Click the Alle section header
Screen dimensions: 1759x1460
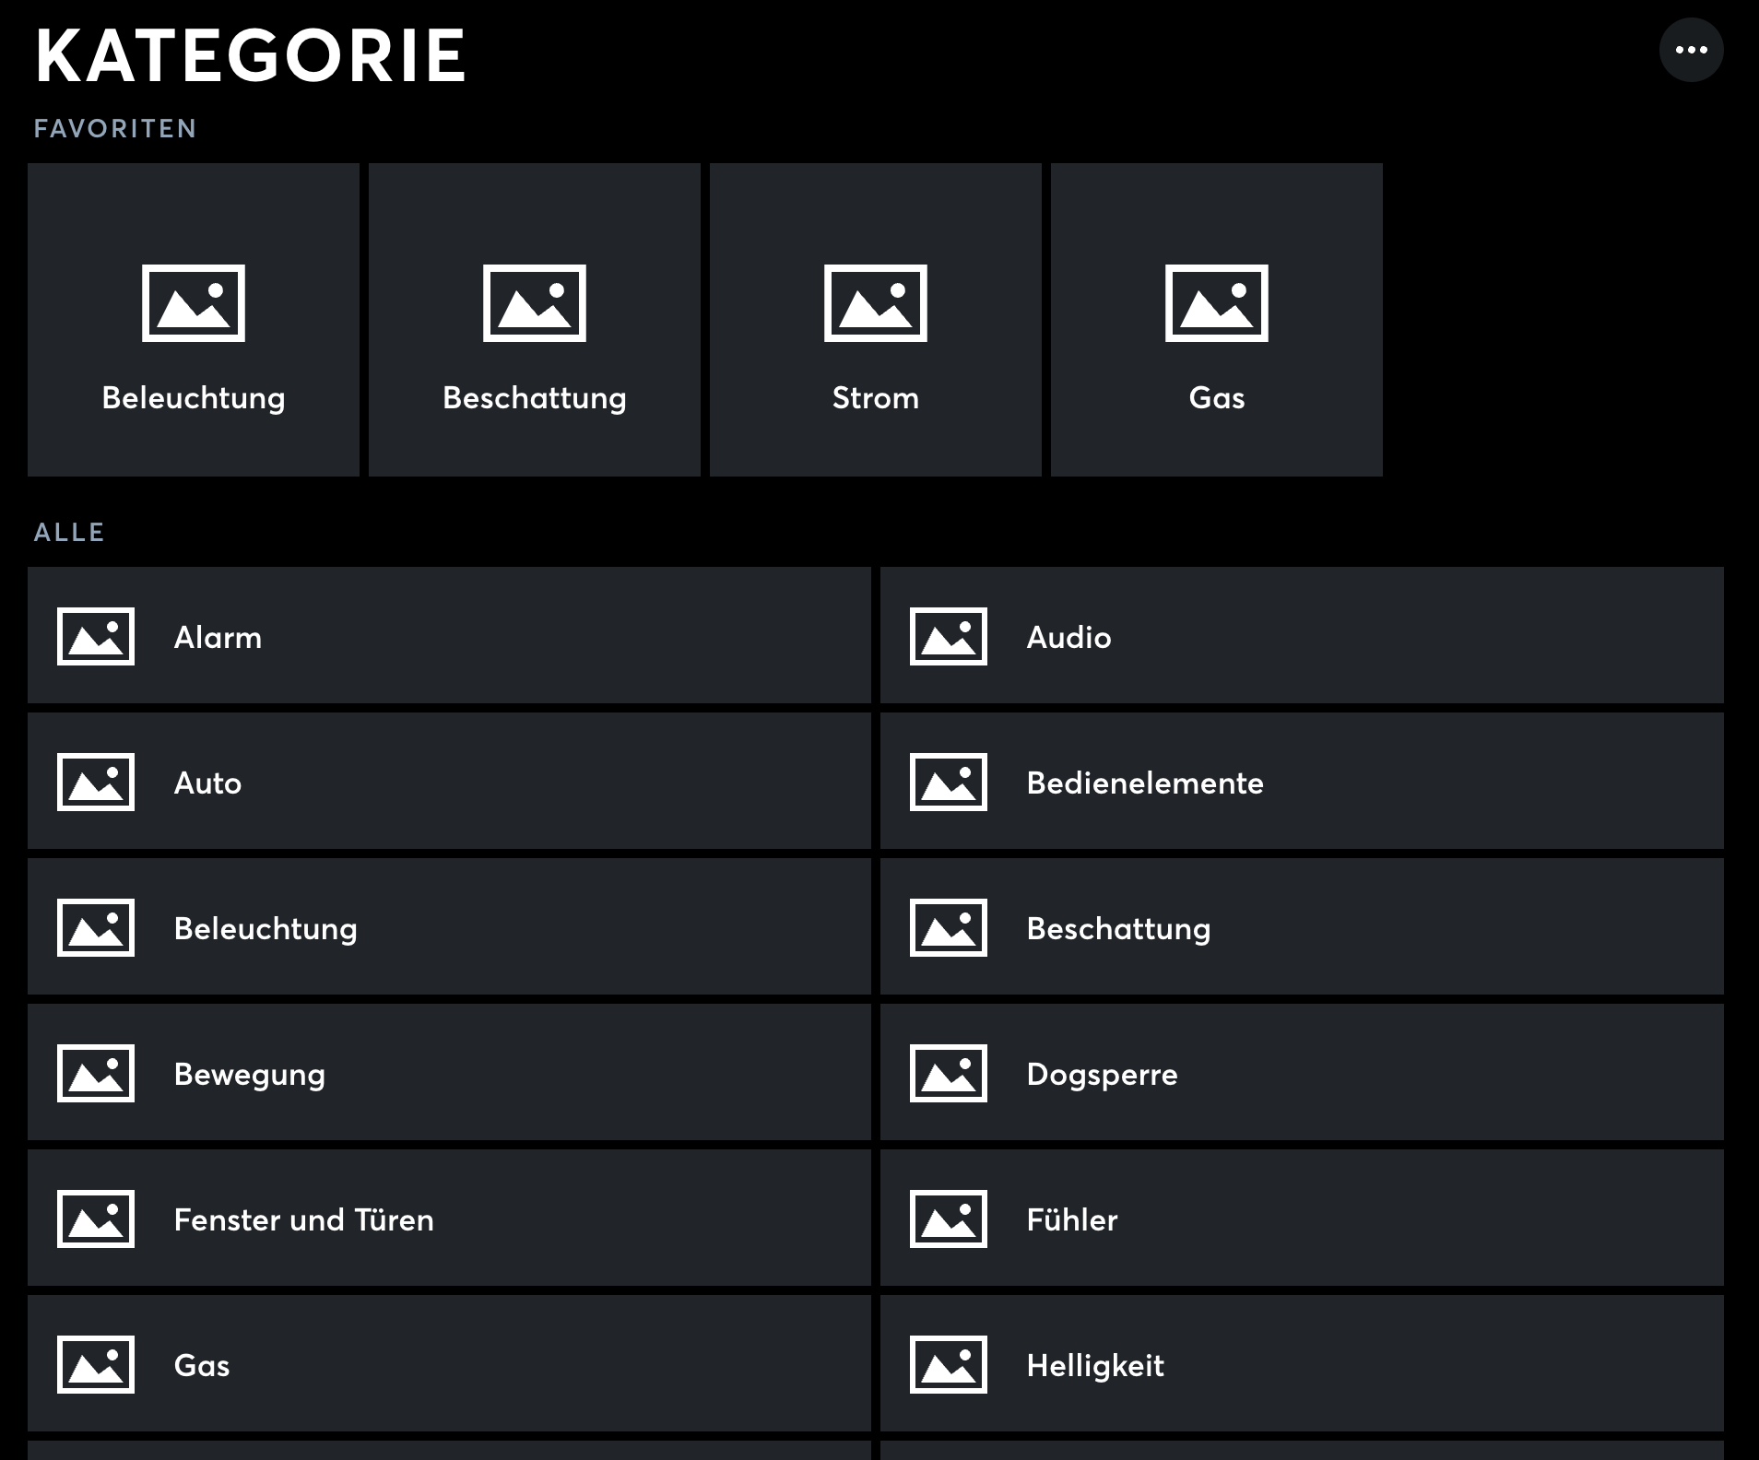[x=69, y=532]
